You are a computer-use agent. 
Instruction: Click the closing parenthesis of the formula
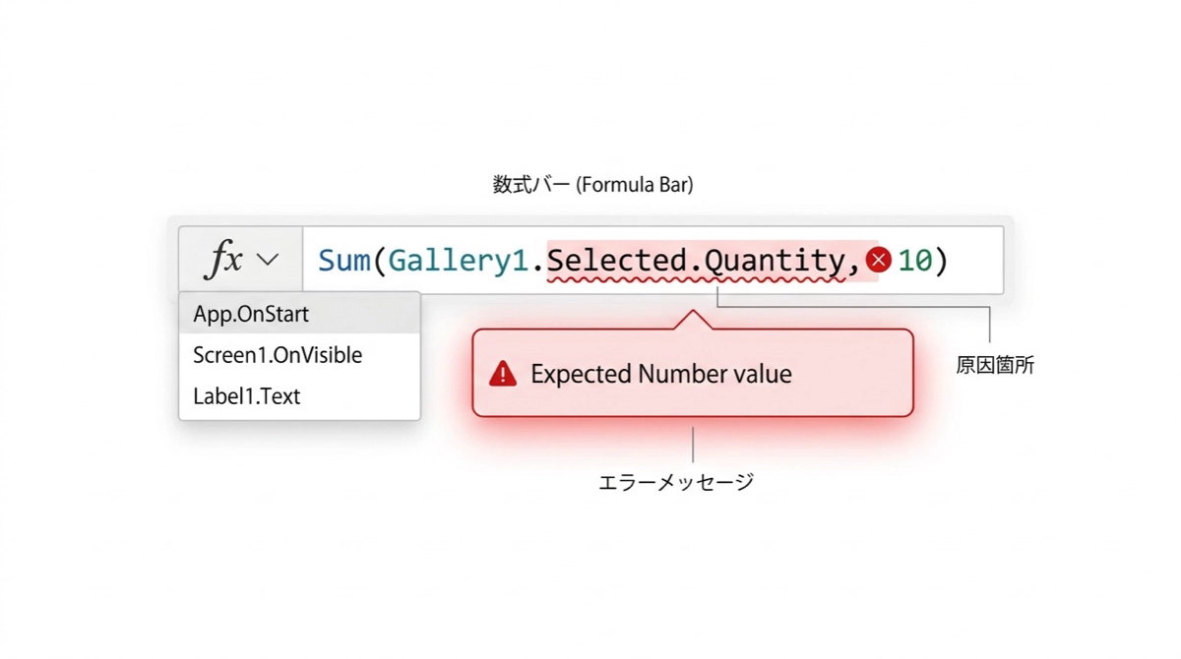[x=941, y=261]
